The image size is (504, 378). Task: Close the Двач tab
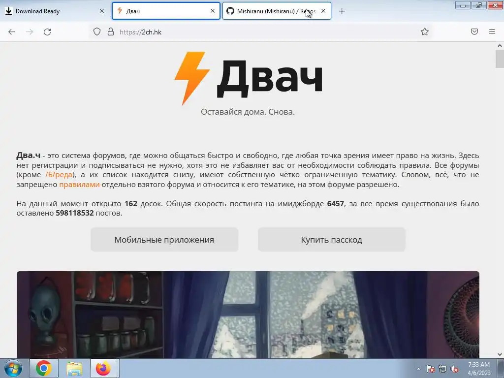[213, 11]
